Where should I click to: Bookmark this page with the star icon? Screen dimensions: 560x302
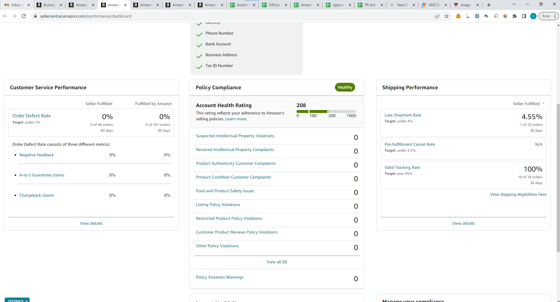click(447, 16)
